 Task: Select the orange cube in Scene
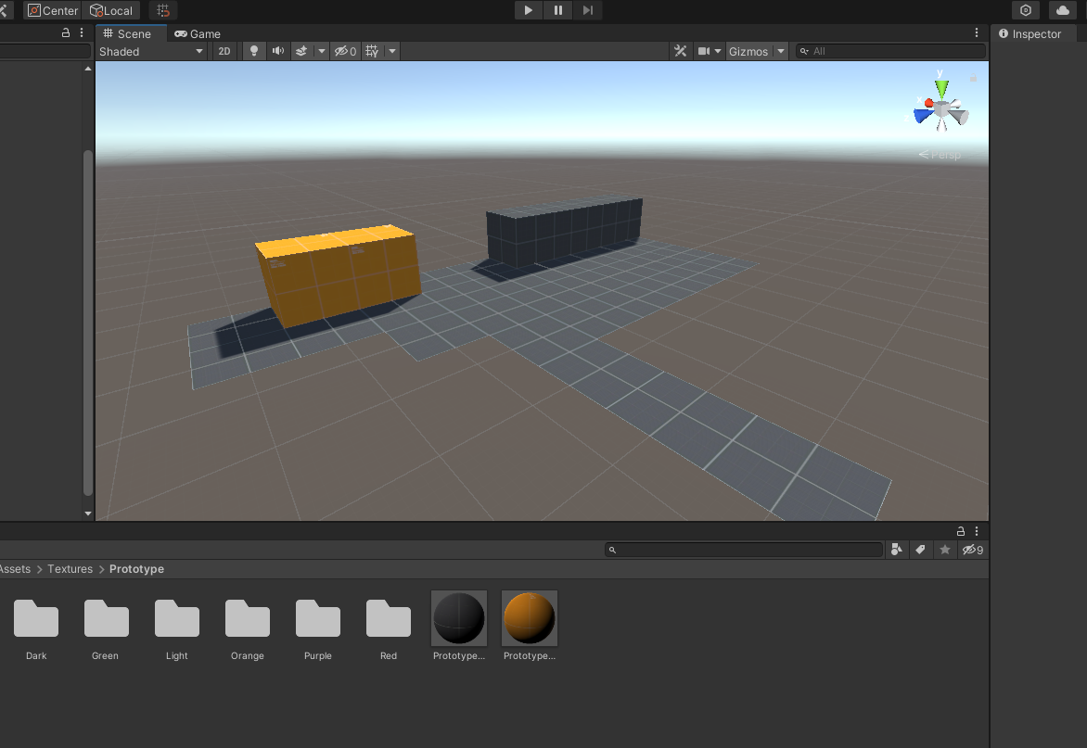tap(339, 275)
